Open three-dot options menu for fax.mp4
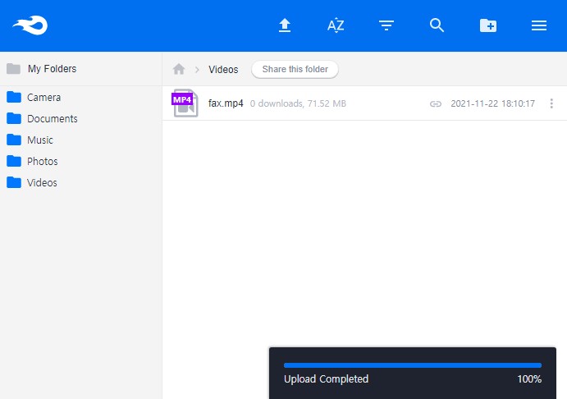Image resolution: width=567 pixels, height=399 pixels. (x=551, y=103)
